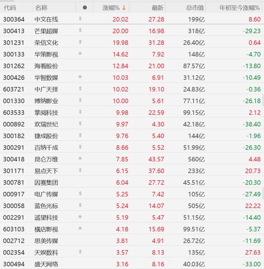Viewport: 264px width, 269px height.
Task: Click the marker icon in 捷成股份 row
Action: tap(80, 135)
